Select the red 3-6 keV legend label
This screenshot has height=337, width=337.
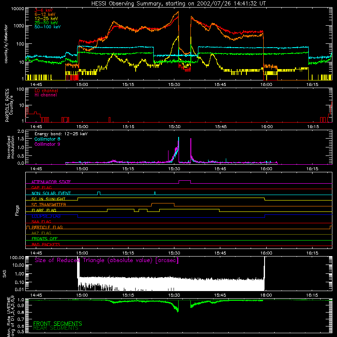coord(43,10)
